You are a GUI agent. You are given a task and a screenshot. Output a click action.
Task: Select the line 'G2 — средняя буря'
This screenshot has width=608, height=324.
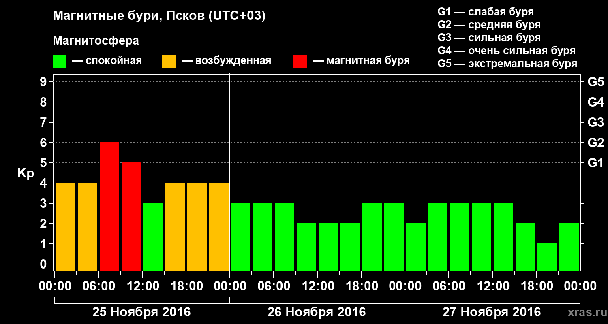click(x=489, y=25)
